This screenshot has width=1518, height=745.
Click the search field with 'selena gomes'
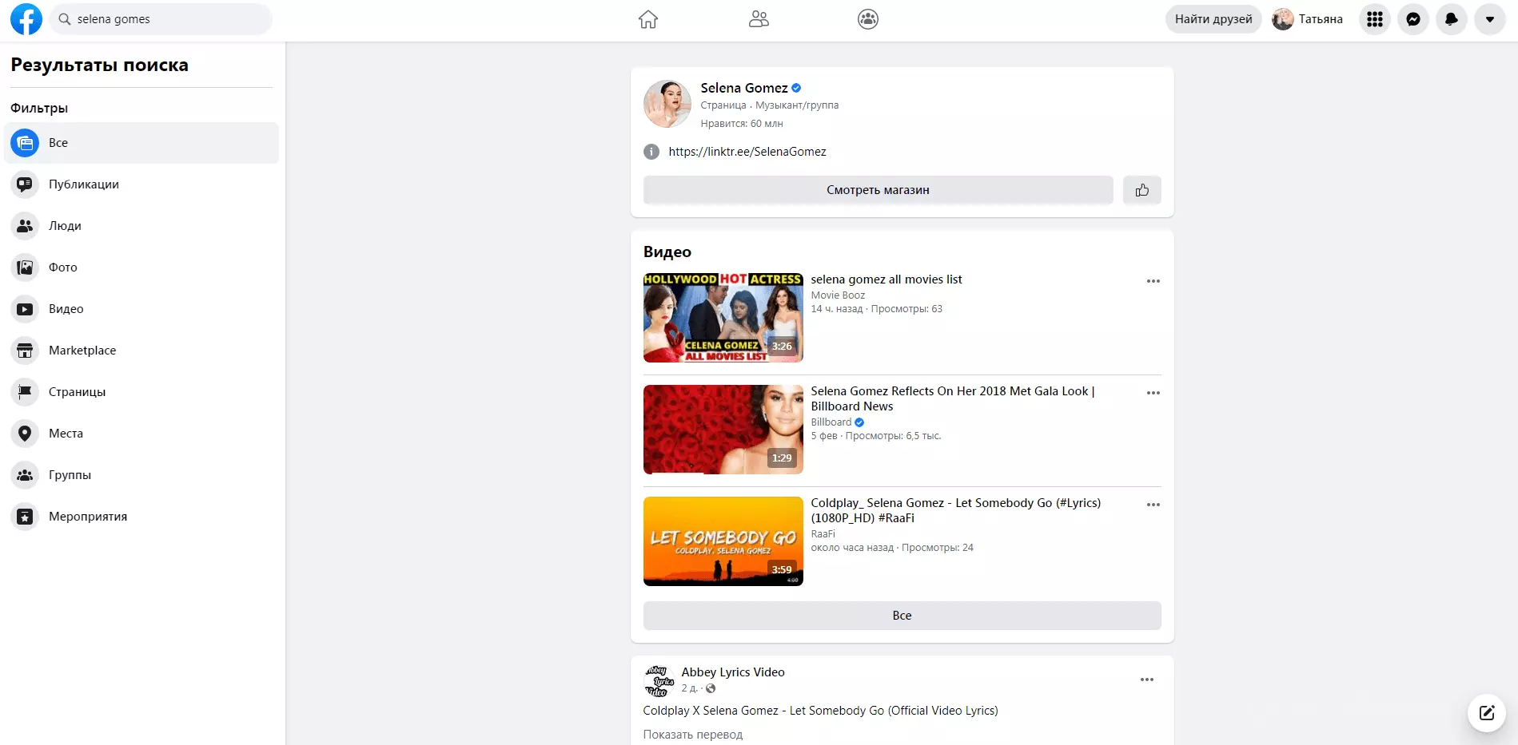point(161,19)
